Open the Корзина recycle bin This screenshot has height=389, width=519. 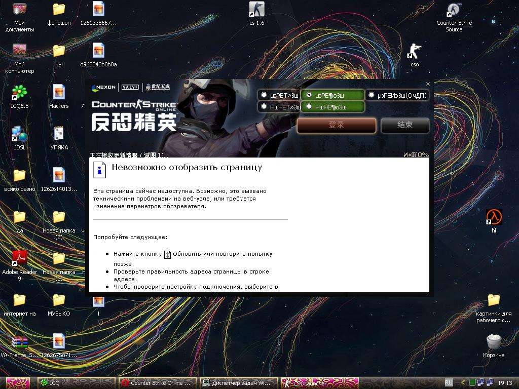point(494,341)
